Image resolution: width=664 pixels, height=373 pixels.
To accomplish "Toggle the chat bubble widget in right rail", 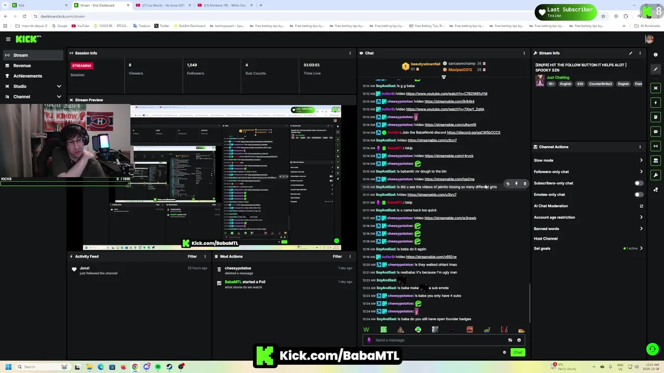I will 656,132.
